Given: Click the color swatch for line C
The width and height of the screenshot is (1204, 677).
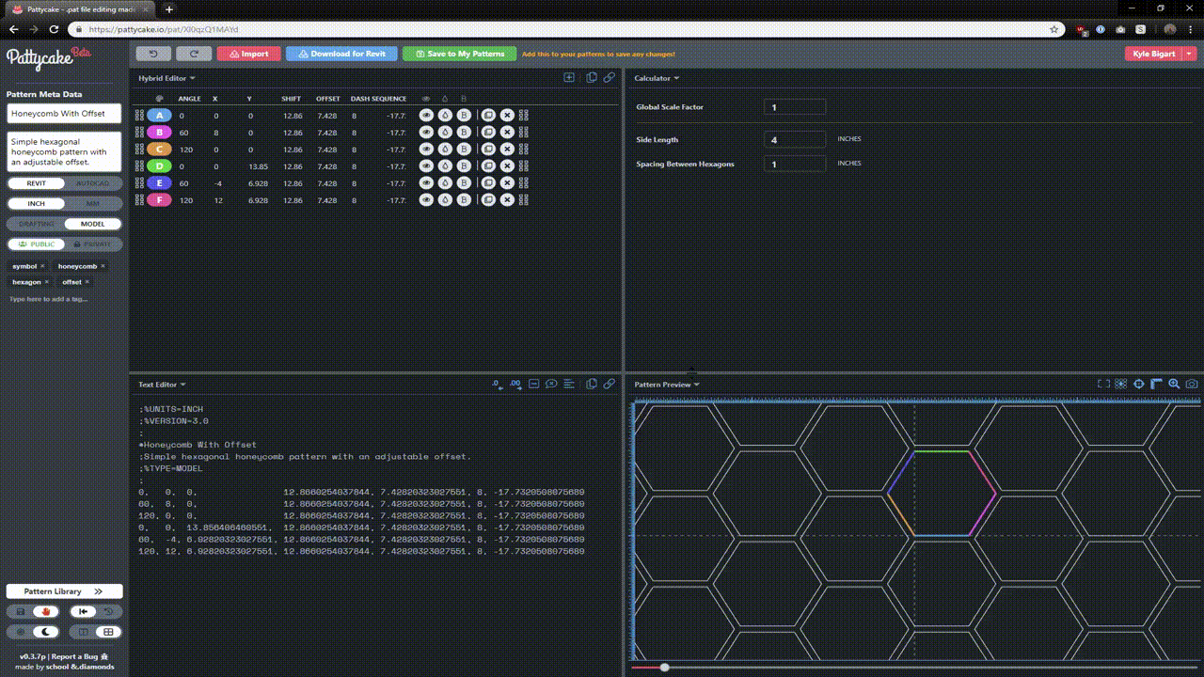Looking at the screenshot, I should point(159,150).
